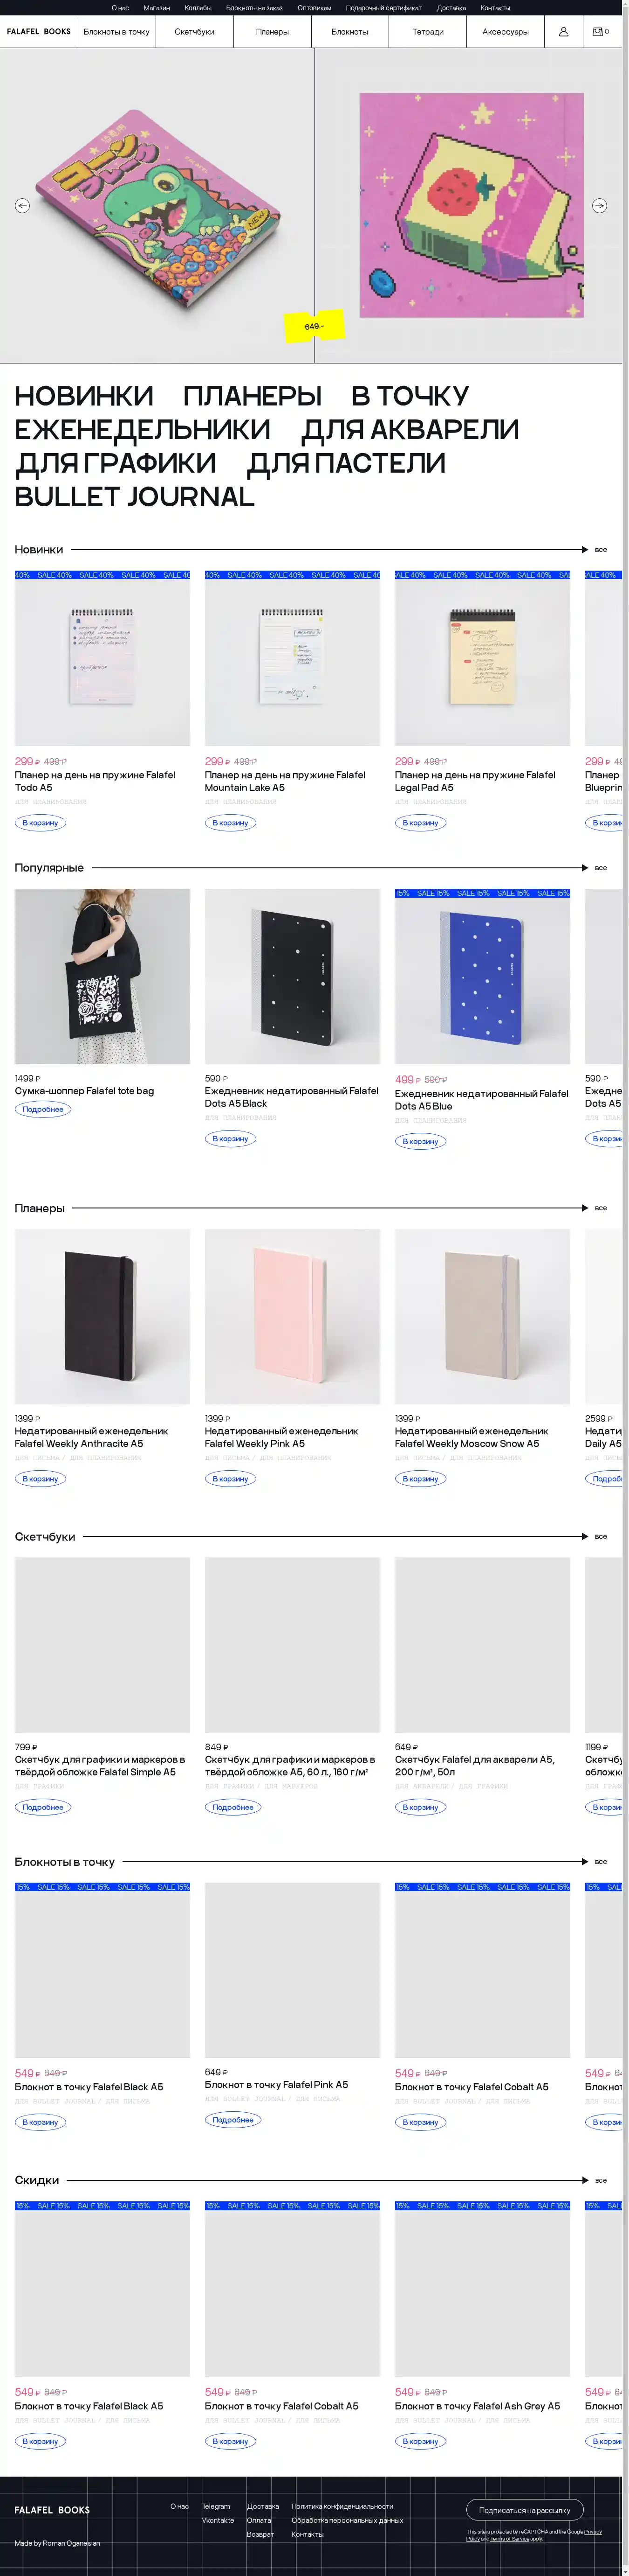Open the Скетчбуки navigation tab
Viewport: 629px width, 2576px height.
coord(195,32)
